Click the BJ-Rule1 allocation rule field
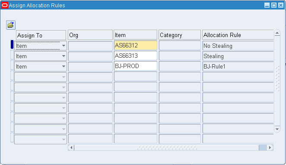 [238, 66]
